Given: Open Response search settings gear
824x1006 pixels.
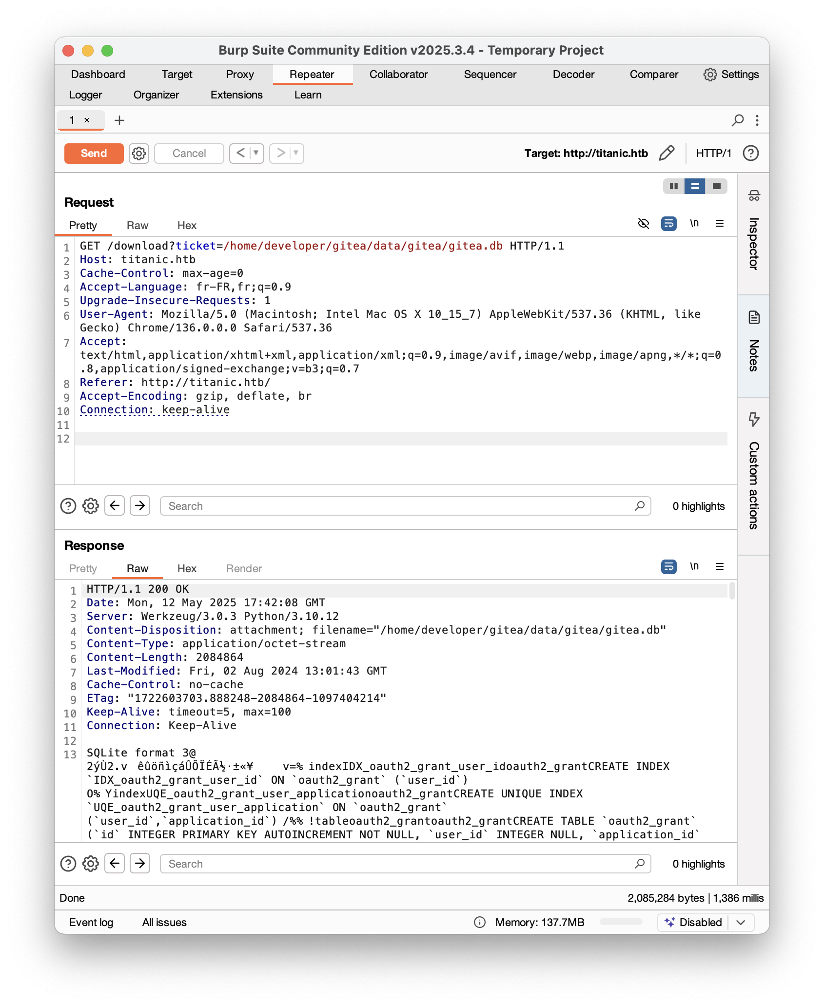Looking at the screenshot, I should [x=91, y=864].
